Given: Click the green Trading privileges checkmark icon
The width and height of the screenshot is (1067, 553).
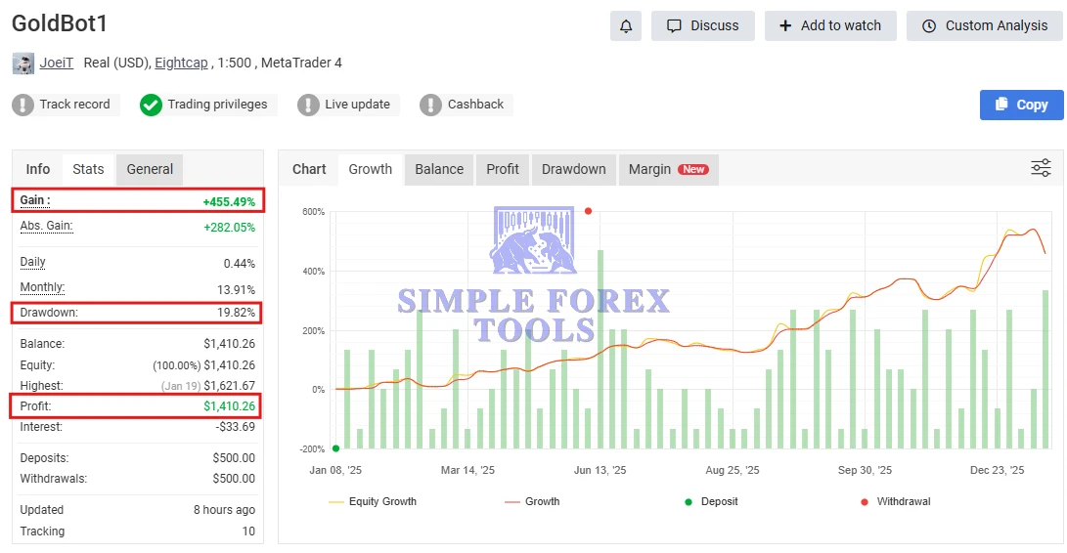Looking at the screenshot, I should pos(151,105).
